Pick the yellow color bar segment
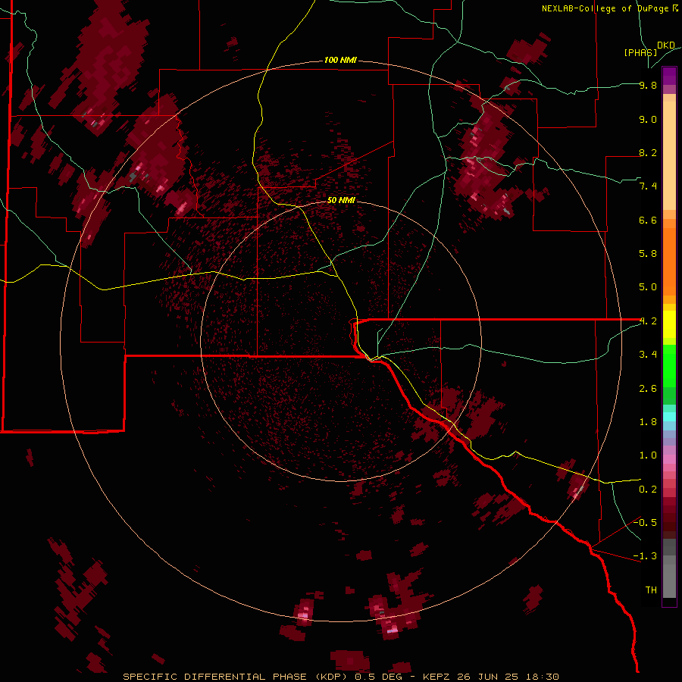Viewport: 682px width, 682px height. 669,324
